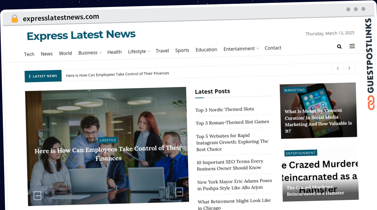
Task: Click the 'LATEST NEWS' ticker label
Action: (x=43, y=76)
